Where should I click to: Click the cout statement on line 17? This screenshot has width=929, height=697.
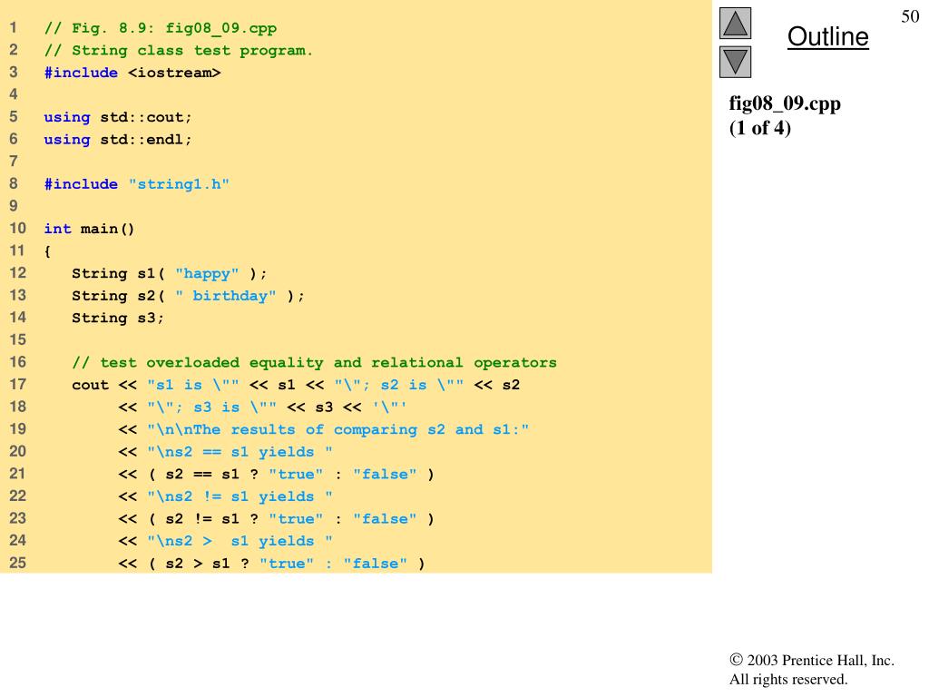(x=296, y=385)
